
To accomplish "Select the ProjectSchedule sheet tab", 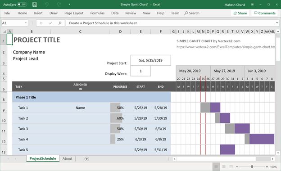I will (x=43, y=158).
